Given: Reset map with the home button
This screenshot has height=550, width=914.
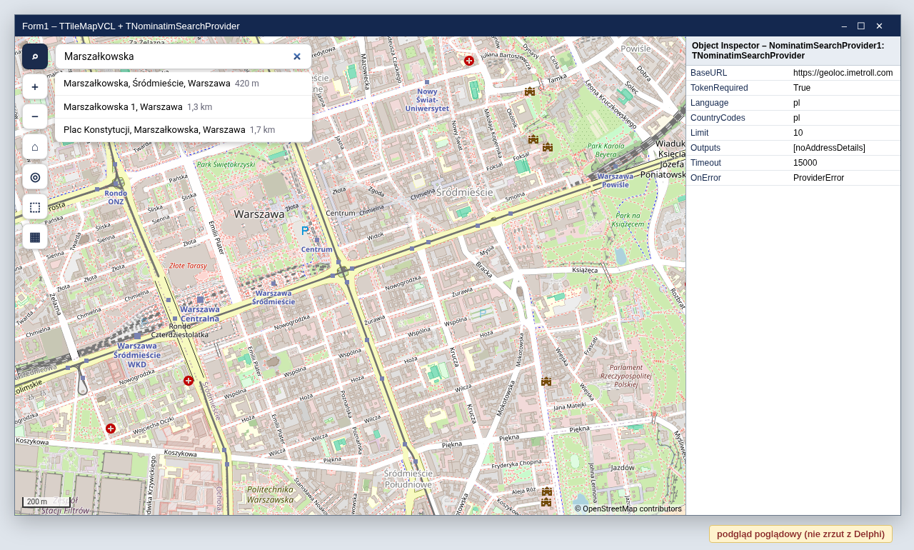Looking at the screenshot, I should [35, 146].
